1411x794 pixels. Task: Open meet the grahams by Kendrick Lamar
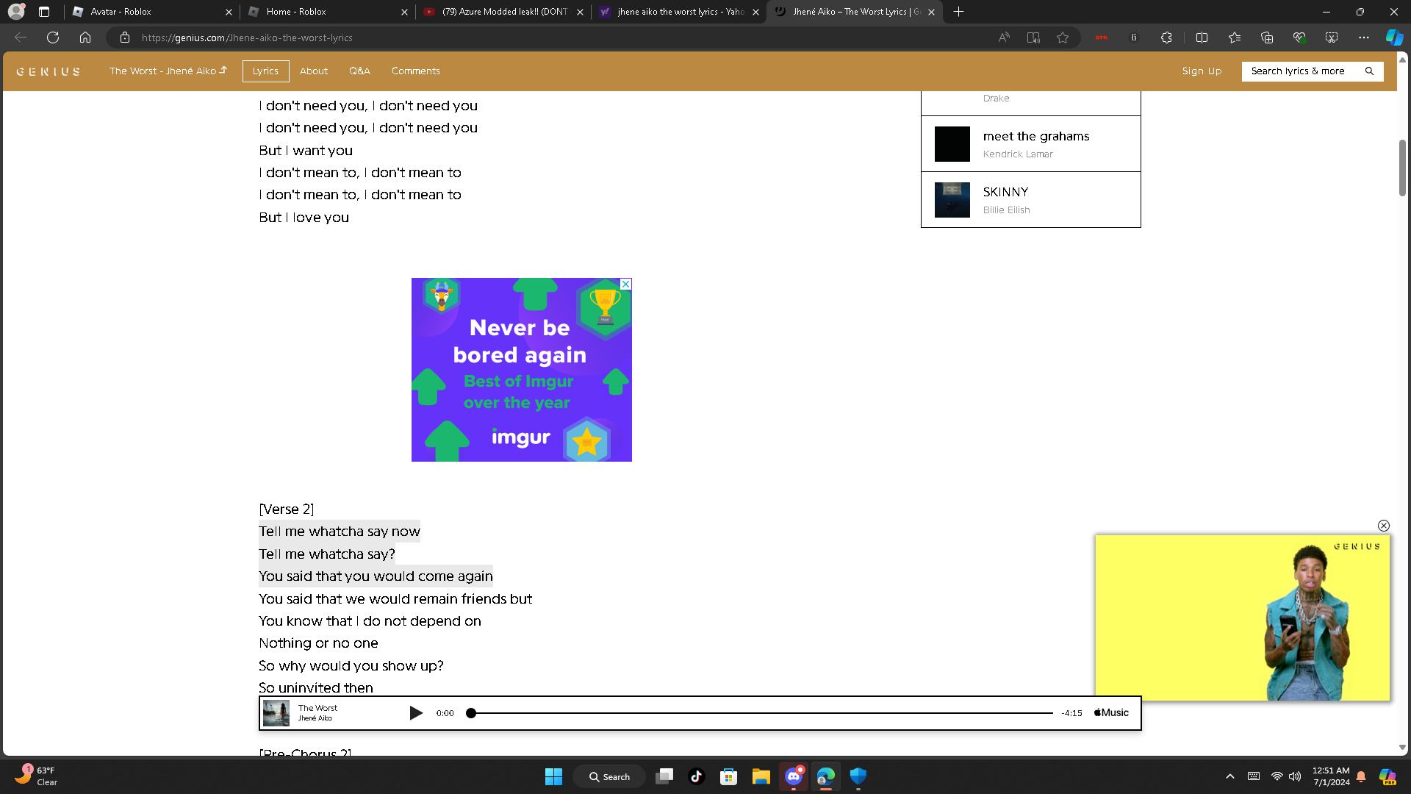(1031, 144)
